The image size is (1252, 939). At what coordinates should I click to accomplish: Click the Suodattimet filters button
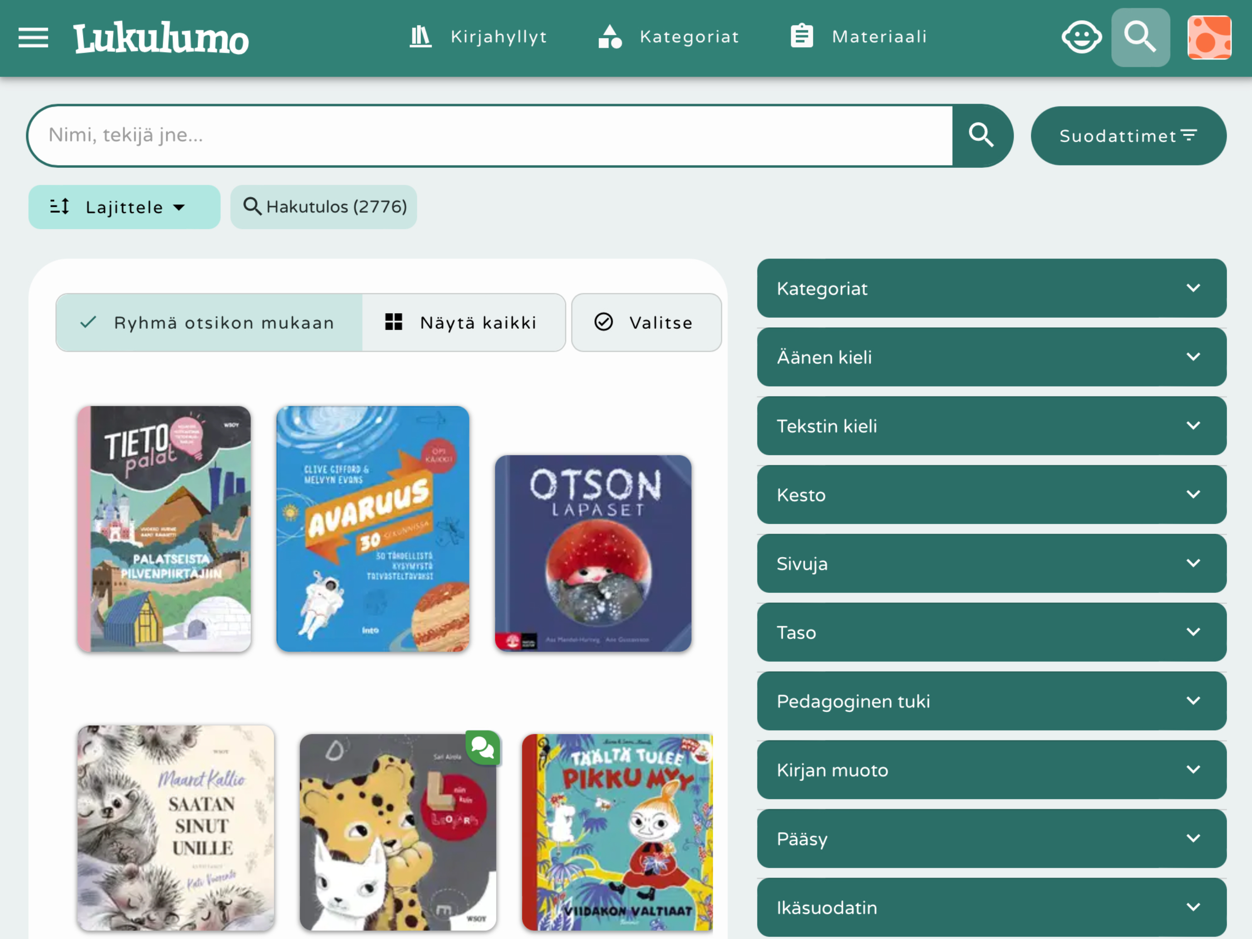1128,136
